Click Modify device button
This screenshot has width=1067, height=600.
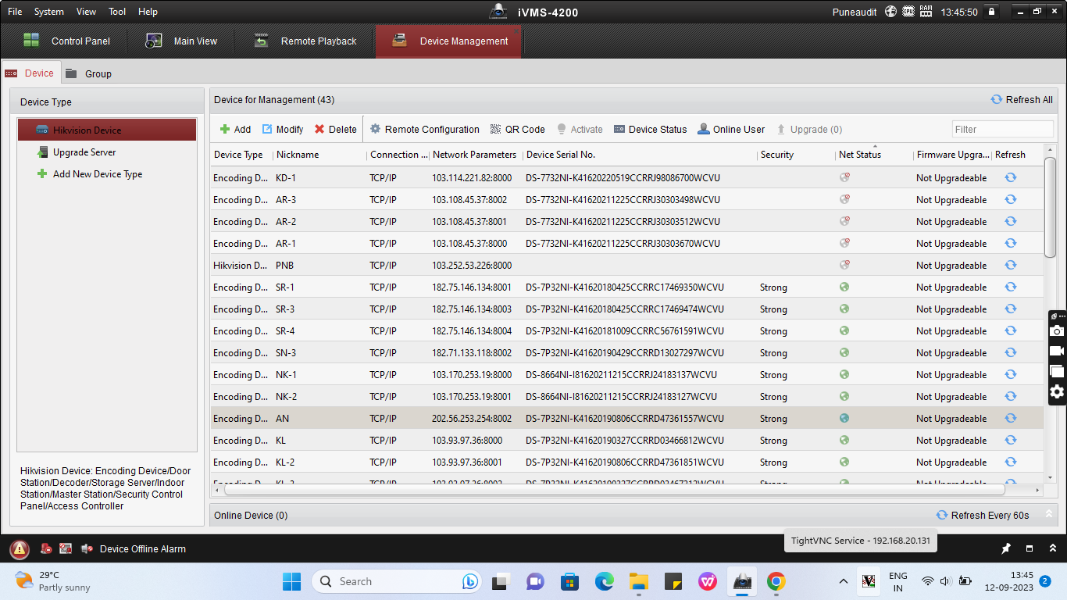coord(283,130)
